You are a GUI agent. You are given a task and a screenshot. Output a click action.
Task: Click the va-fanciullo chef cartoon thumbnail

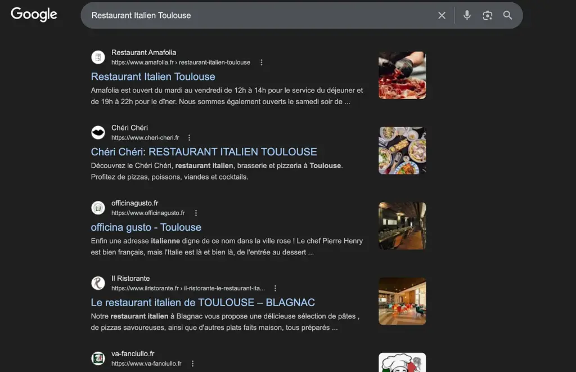click(402, 362)
